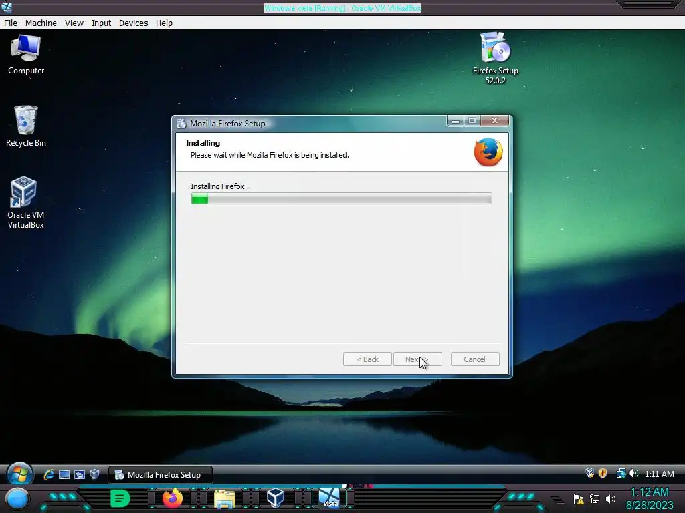Click guest network tray icon
Viewport: 685px width, 513px height.
(x=620, y=473)
